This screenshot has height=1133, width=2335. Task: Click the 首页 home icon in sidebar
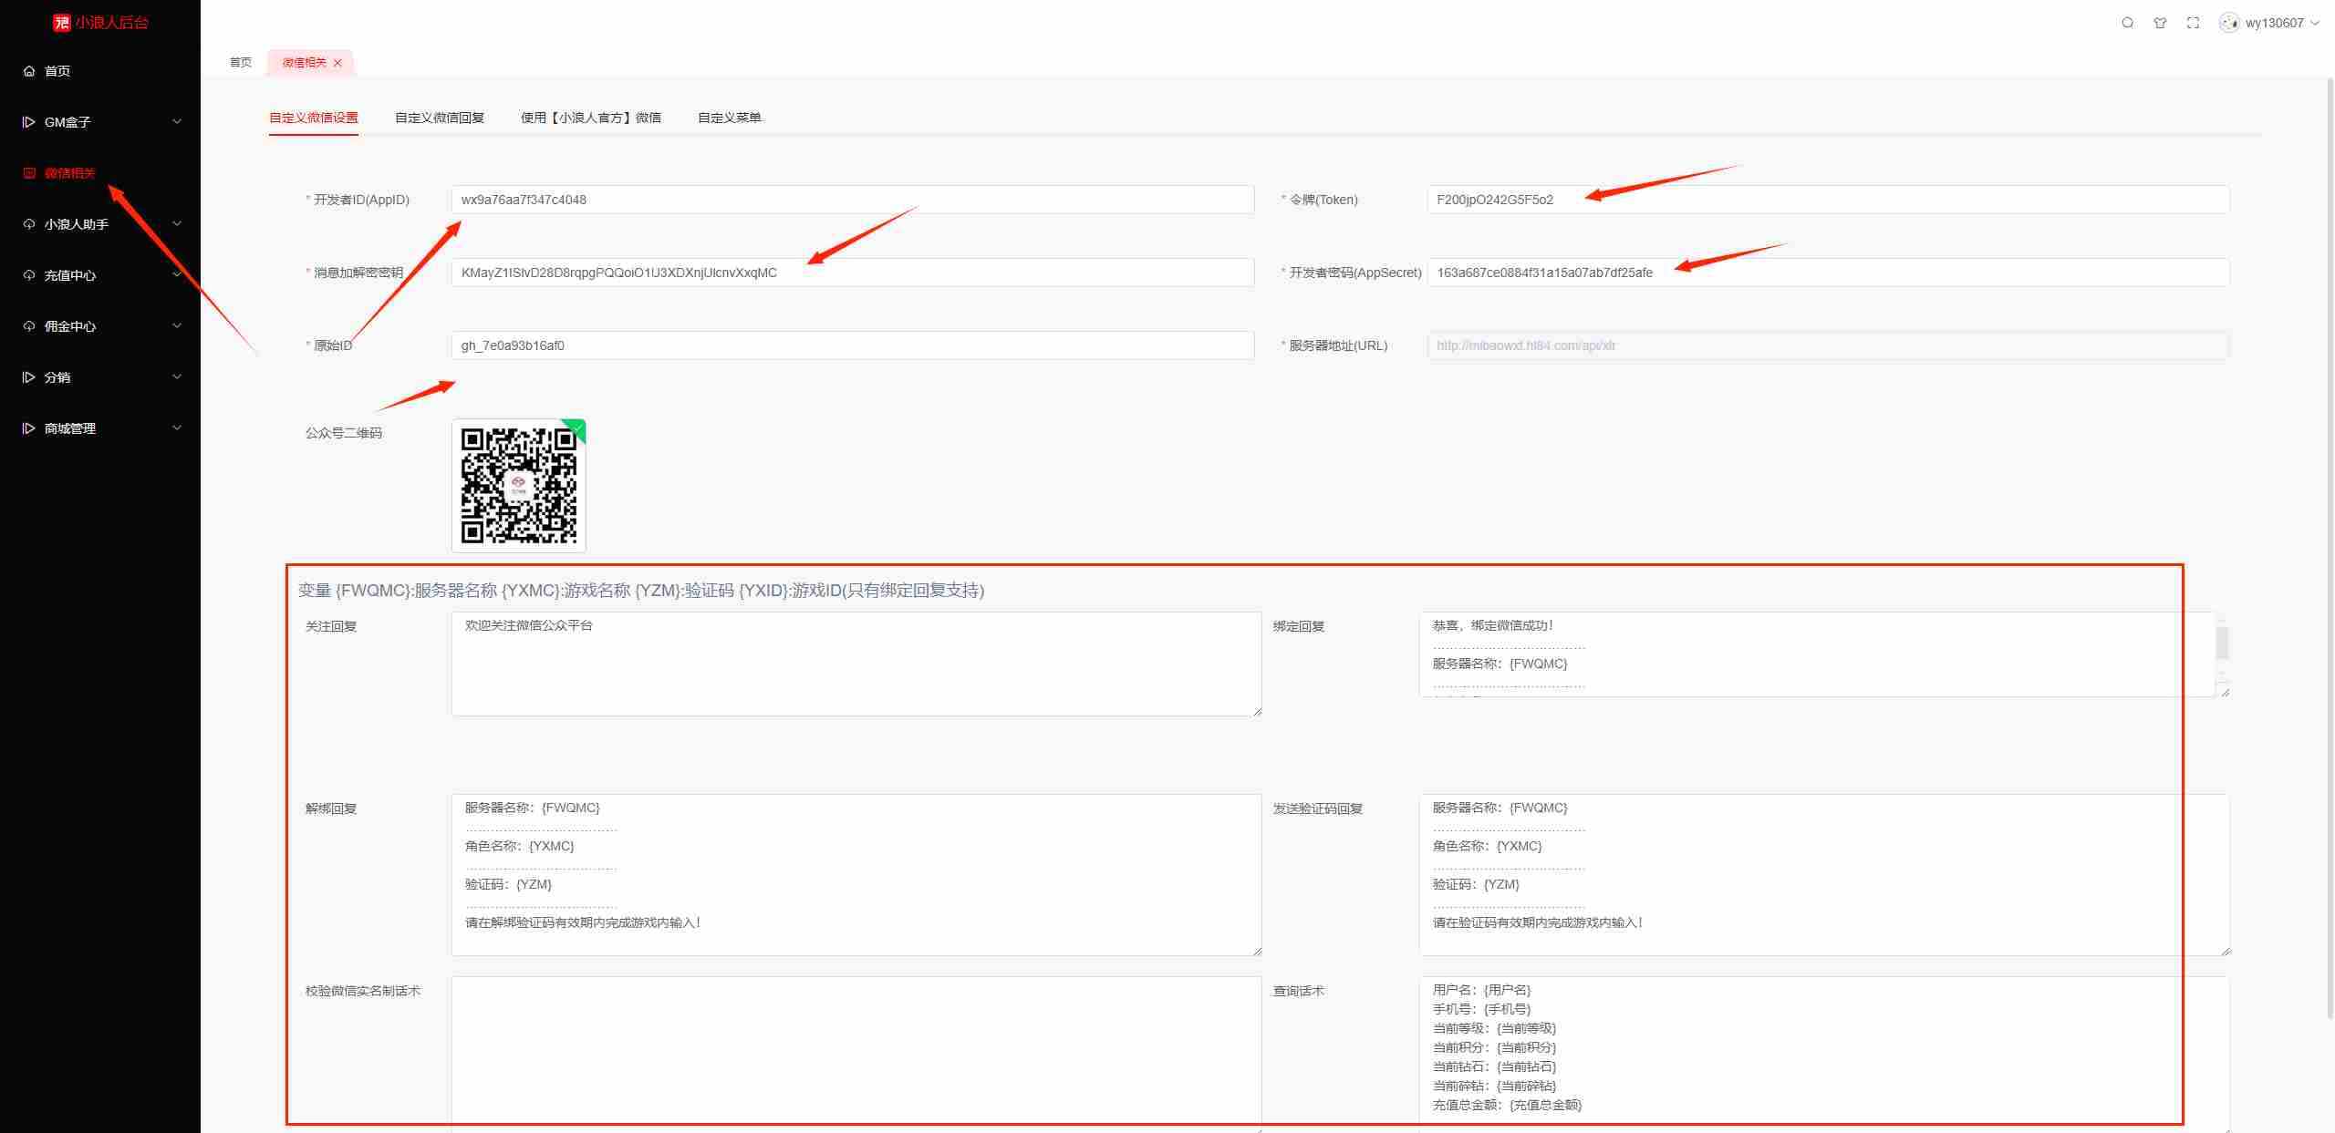point(29,71)
